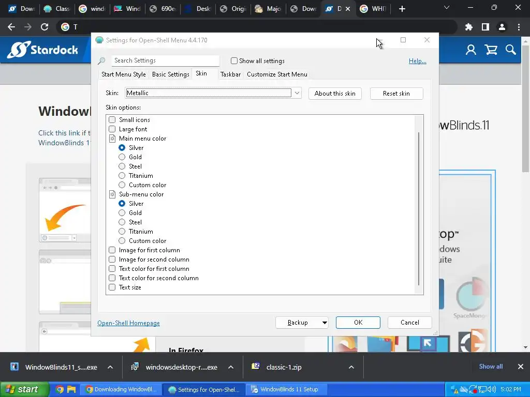Expand windowsdesktop-r download options chevron
This screenshot has width=530, height=397.
click(231, 367)
